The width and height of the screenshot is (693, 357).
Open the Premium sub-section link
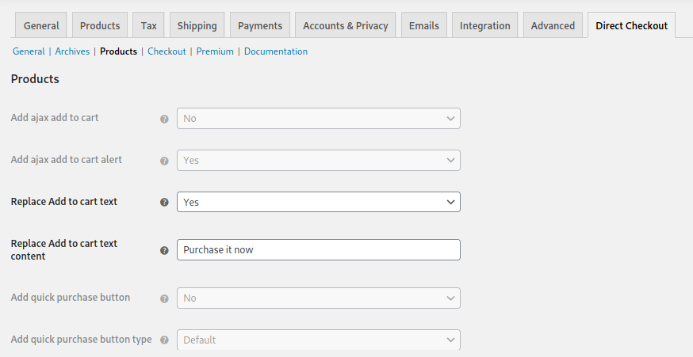215,51
